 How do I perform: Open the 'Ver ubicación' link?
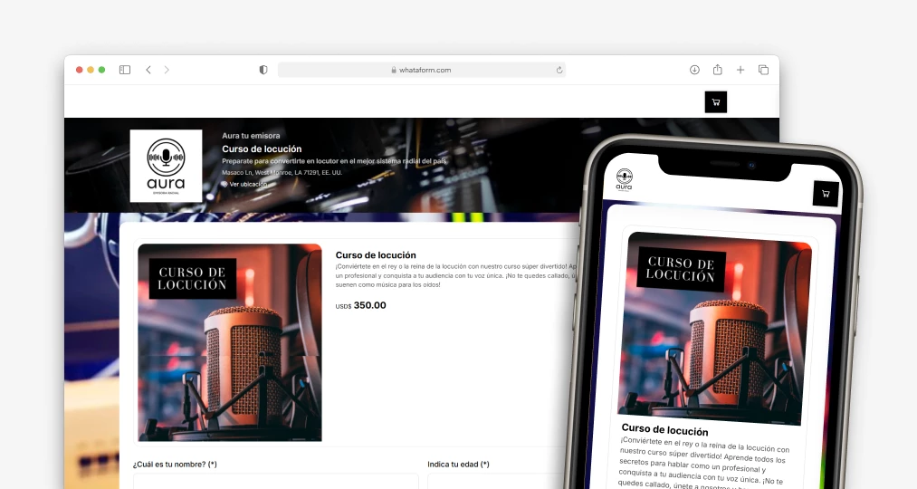click(x=246, y=184)
